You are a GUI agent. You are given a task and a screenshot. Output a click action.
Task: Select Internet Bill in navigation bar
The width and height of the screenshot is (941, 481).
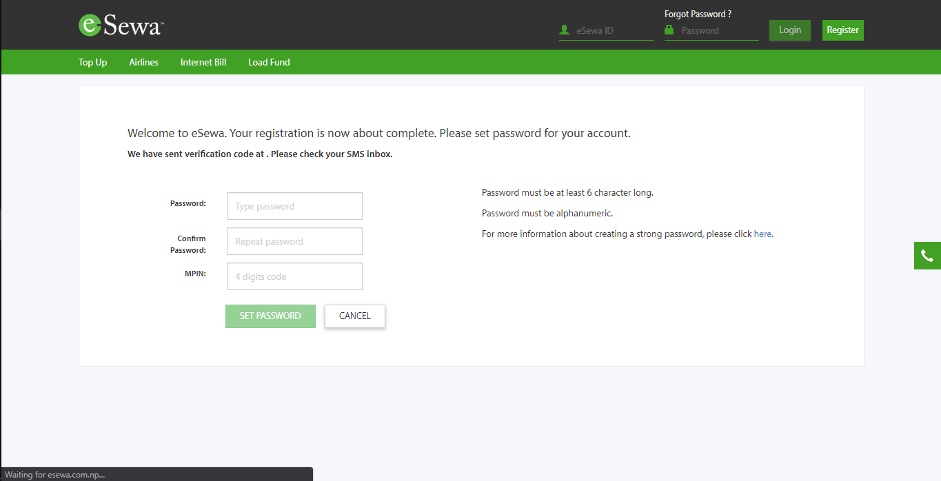click(203, 62)
